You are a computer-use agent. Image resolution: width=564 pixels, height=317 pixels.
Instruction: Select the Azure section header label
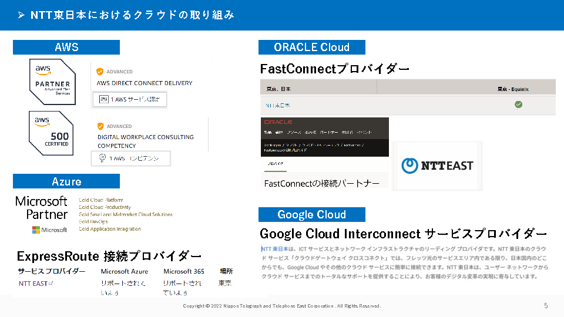click(66, 181)
